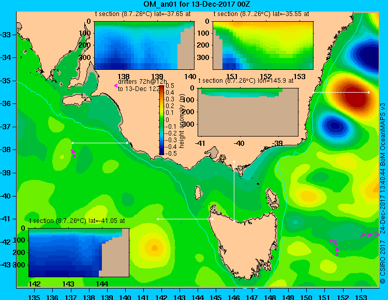Image resolution: width=388 pixels, height=300 pixels.
Task: Click the "to 13-Dec 12Z" legend text
Action: tap(139, 89)
